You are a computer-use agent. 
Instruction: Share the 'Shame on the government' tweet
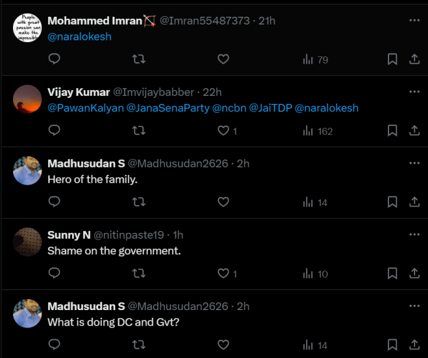point(414,274)
